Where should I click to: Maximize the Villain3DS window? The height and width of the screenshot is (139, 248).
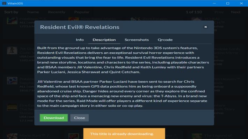[228, 3]
